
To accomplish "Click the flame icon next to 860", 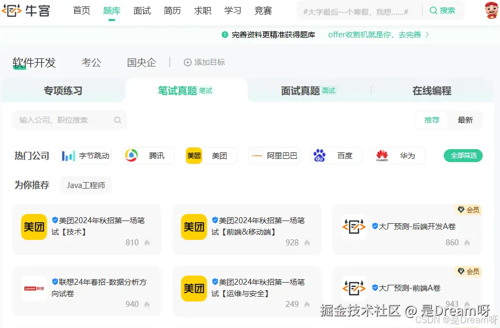I will click(467, 243).
